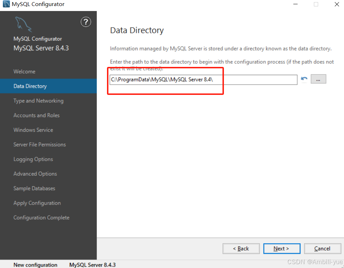The image size is (344, 268).
Task: Click 'MySQL Configurator' sidebar label
Action: pyautogui.click(x=38, y=39)
